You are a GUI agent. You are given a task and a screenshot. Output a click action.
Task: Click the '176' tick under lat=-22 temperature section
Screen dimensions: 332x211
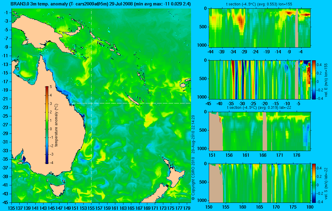297,155
